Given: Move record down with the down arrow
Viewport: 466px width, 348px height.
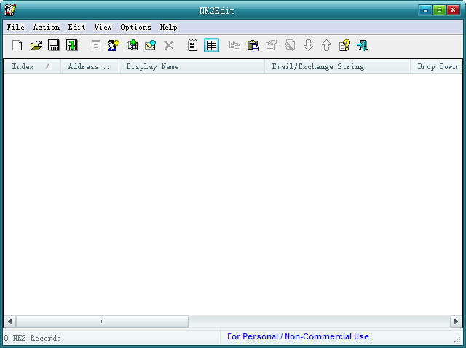Looking at the screenshot, I should coord(308,45).
